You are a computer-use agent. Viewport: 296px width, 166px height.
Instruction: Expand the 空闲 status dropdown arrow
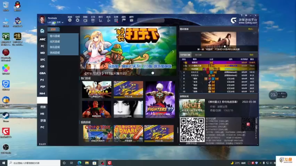(63, 23)
